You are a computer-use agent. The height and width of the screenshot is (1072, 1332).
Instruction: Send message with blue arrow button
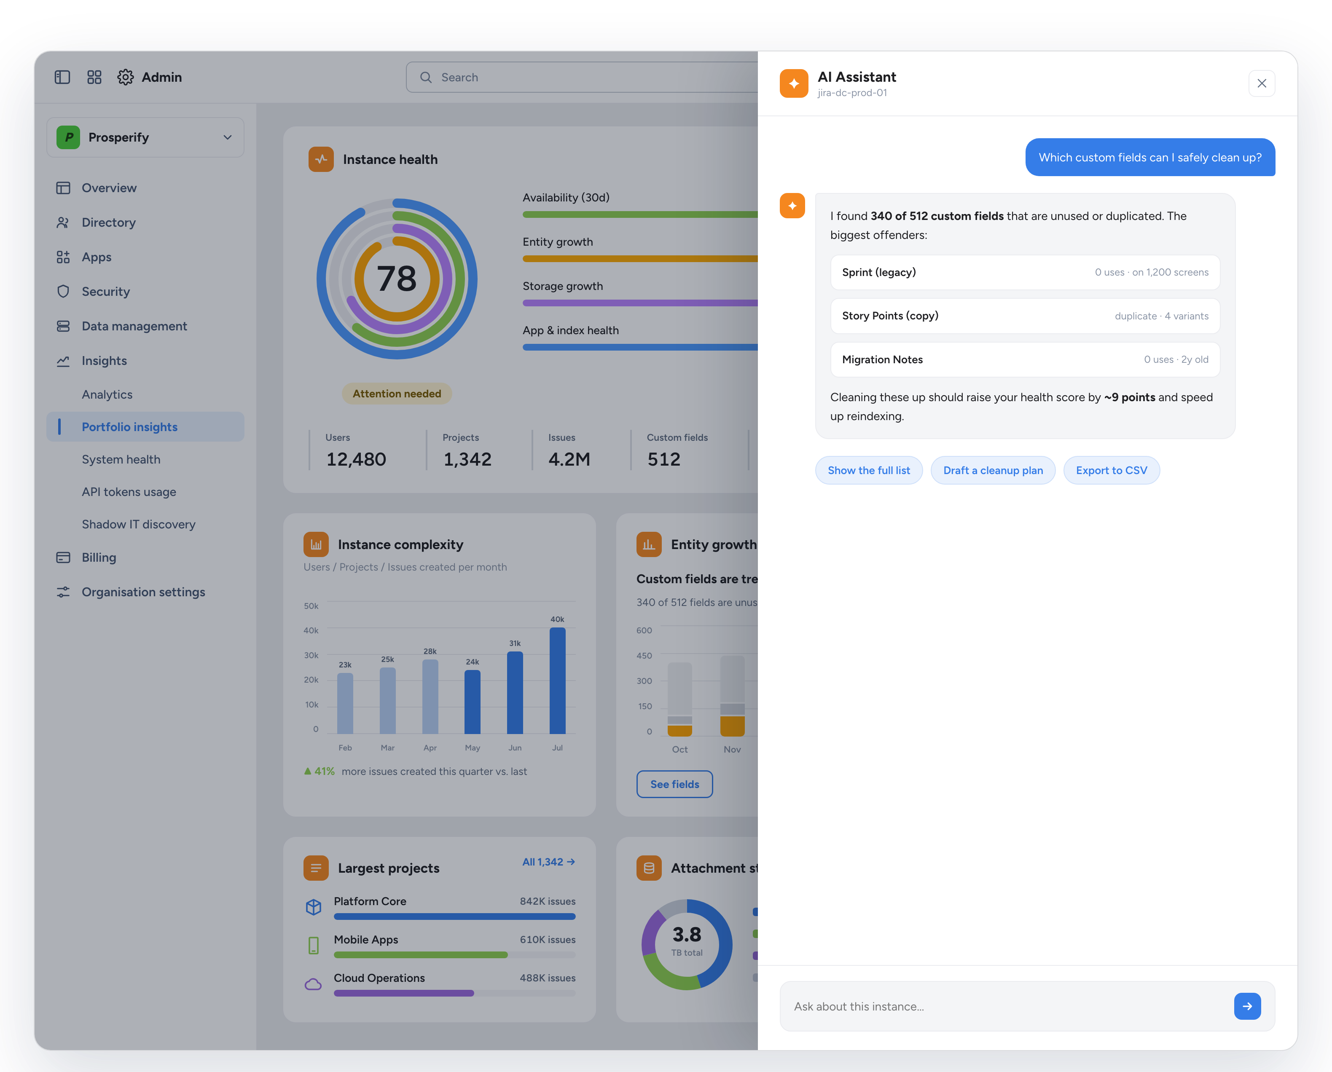click(x=1247, y=1006)
